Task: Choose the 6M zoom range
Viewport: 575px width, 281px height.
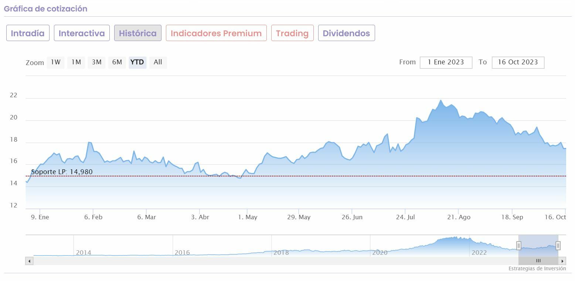Action: coord(117,62)
